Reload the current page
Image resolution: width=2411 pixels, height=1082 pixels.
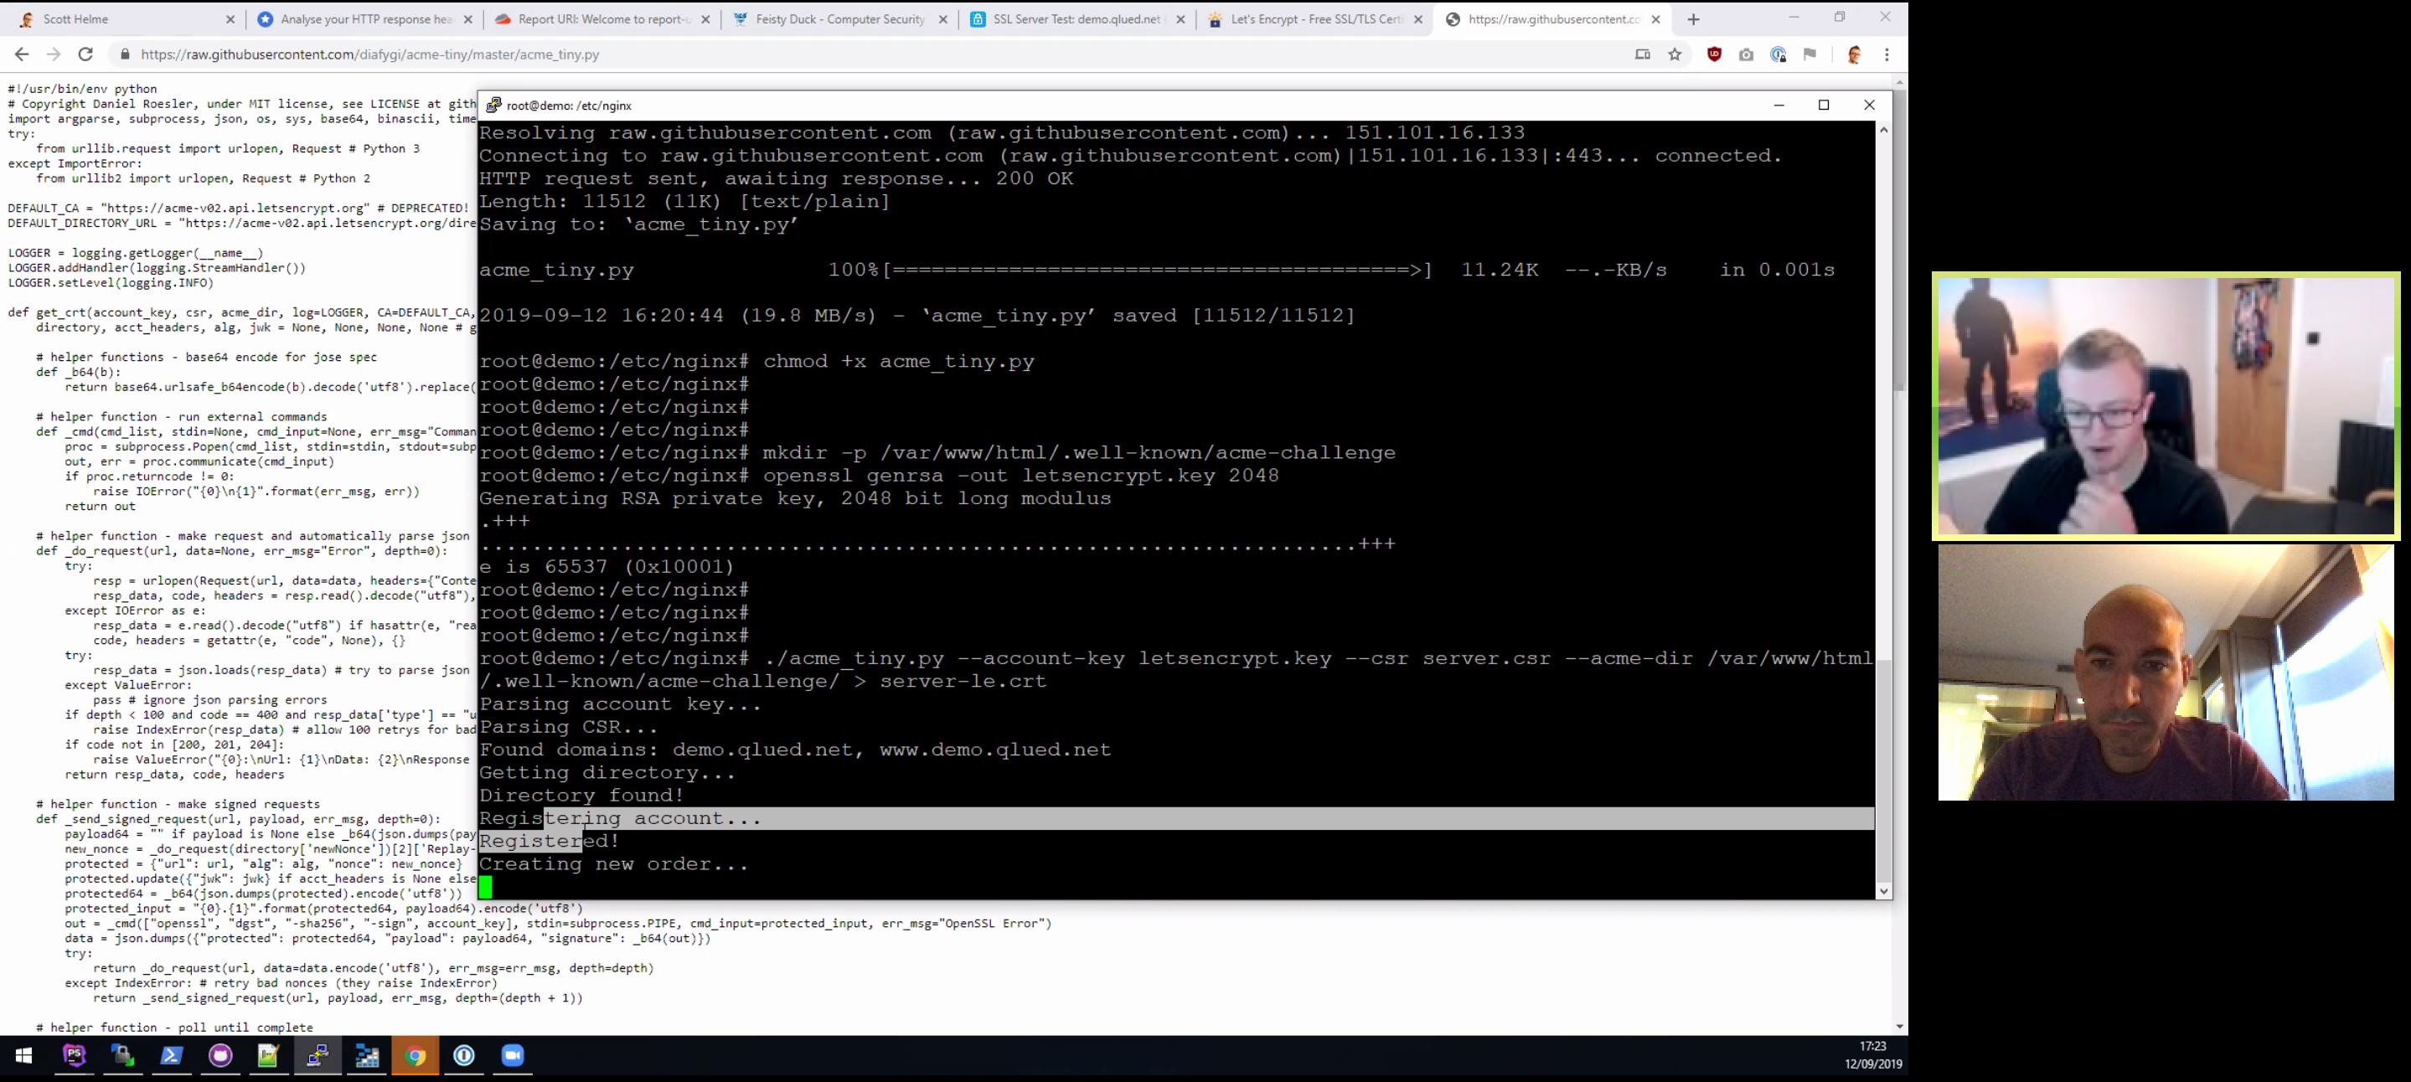(x=85, y=54)
